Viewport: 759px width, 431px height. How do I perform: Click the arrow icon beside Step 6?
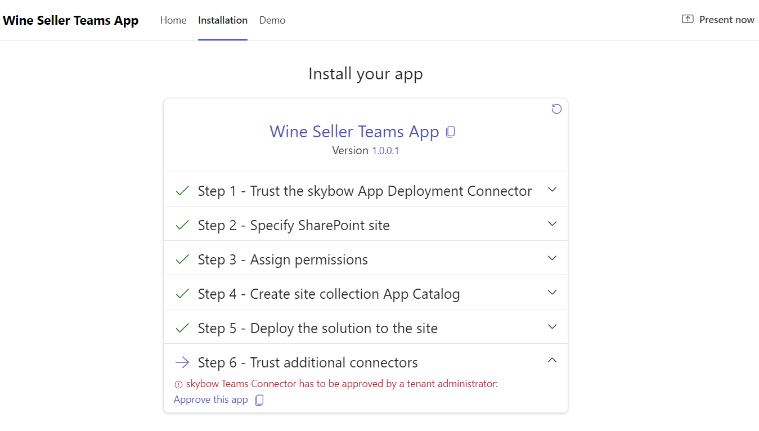pyautogui.click(x=182, y=362)
